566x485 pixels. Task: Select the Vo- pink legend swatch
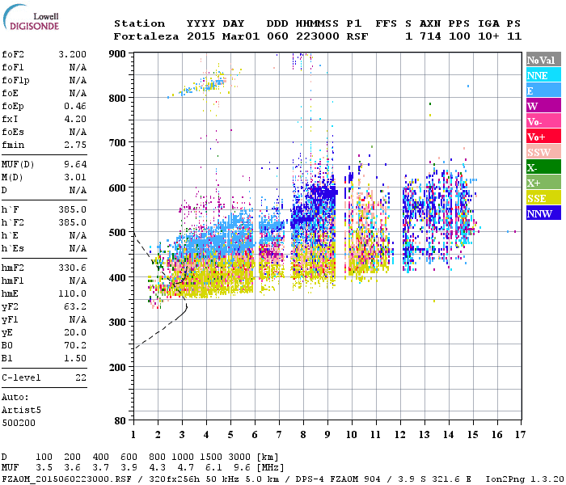tap(543, 121)
